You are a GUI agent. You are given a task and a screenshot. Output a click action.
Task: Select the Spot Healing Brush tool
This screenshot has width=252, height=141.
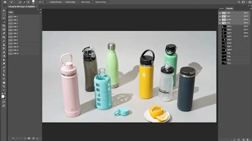click(4, 37)
